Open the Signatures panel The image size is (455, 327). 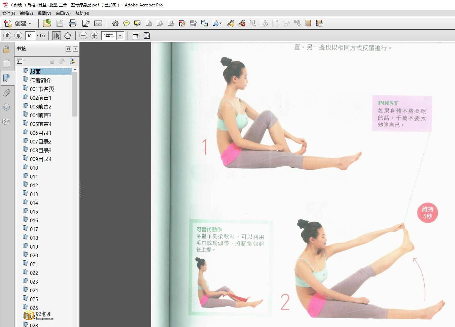(6, 122)
